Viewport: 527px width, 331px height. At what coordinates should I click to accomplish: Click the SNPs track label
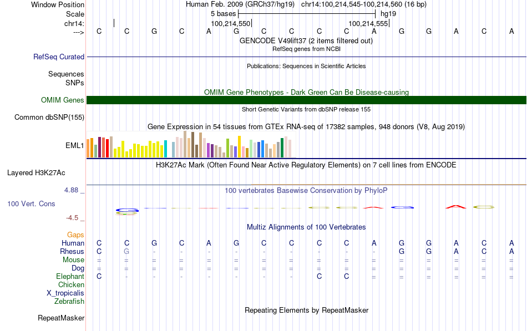pyautogui.click(x=75, y=83)
